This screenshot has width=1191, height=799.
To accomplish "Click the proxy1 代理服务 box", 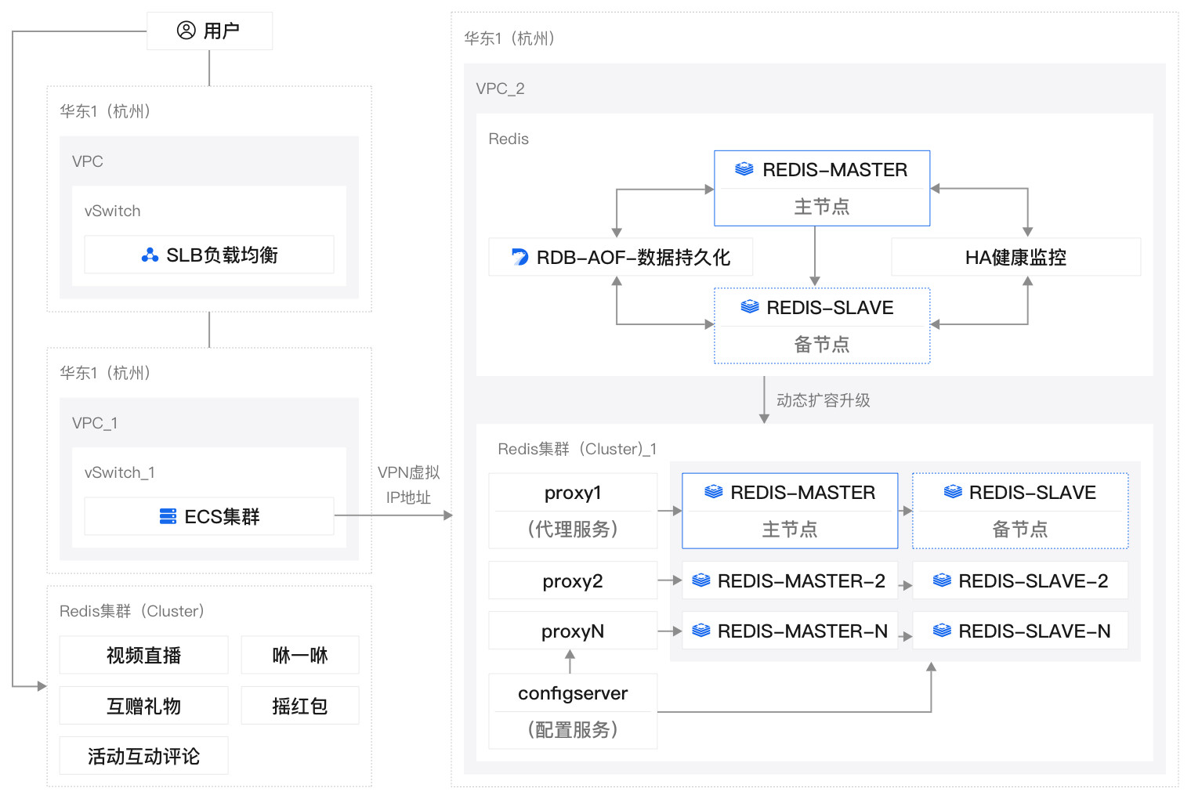I will point(573,511).
